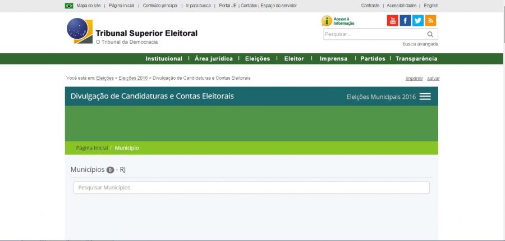Open the Institucional menu
The height and width of the screenshot is (241, 505).
click(164, 58)
